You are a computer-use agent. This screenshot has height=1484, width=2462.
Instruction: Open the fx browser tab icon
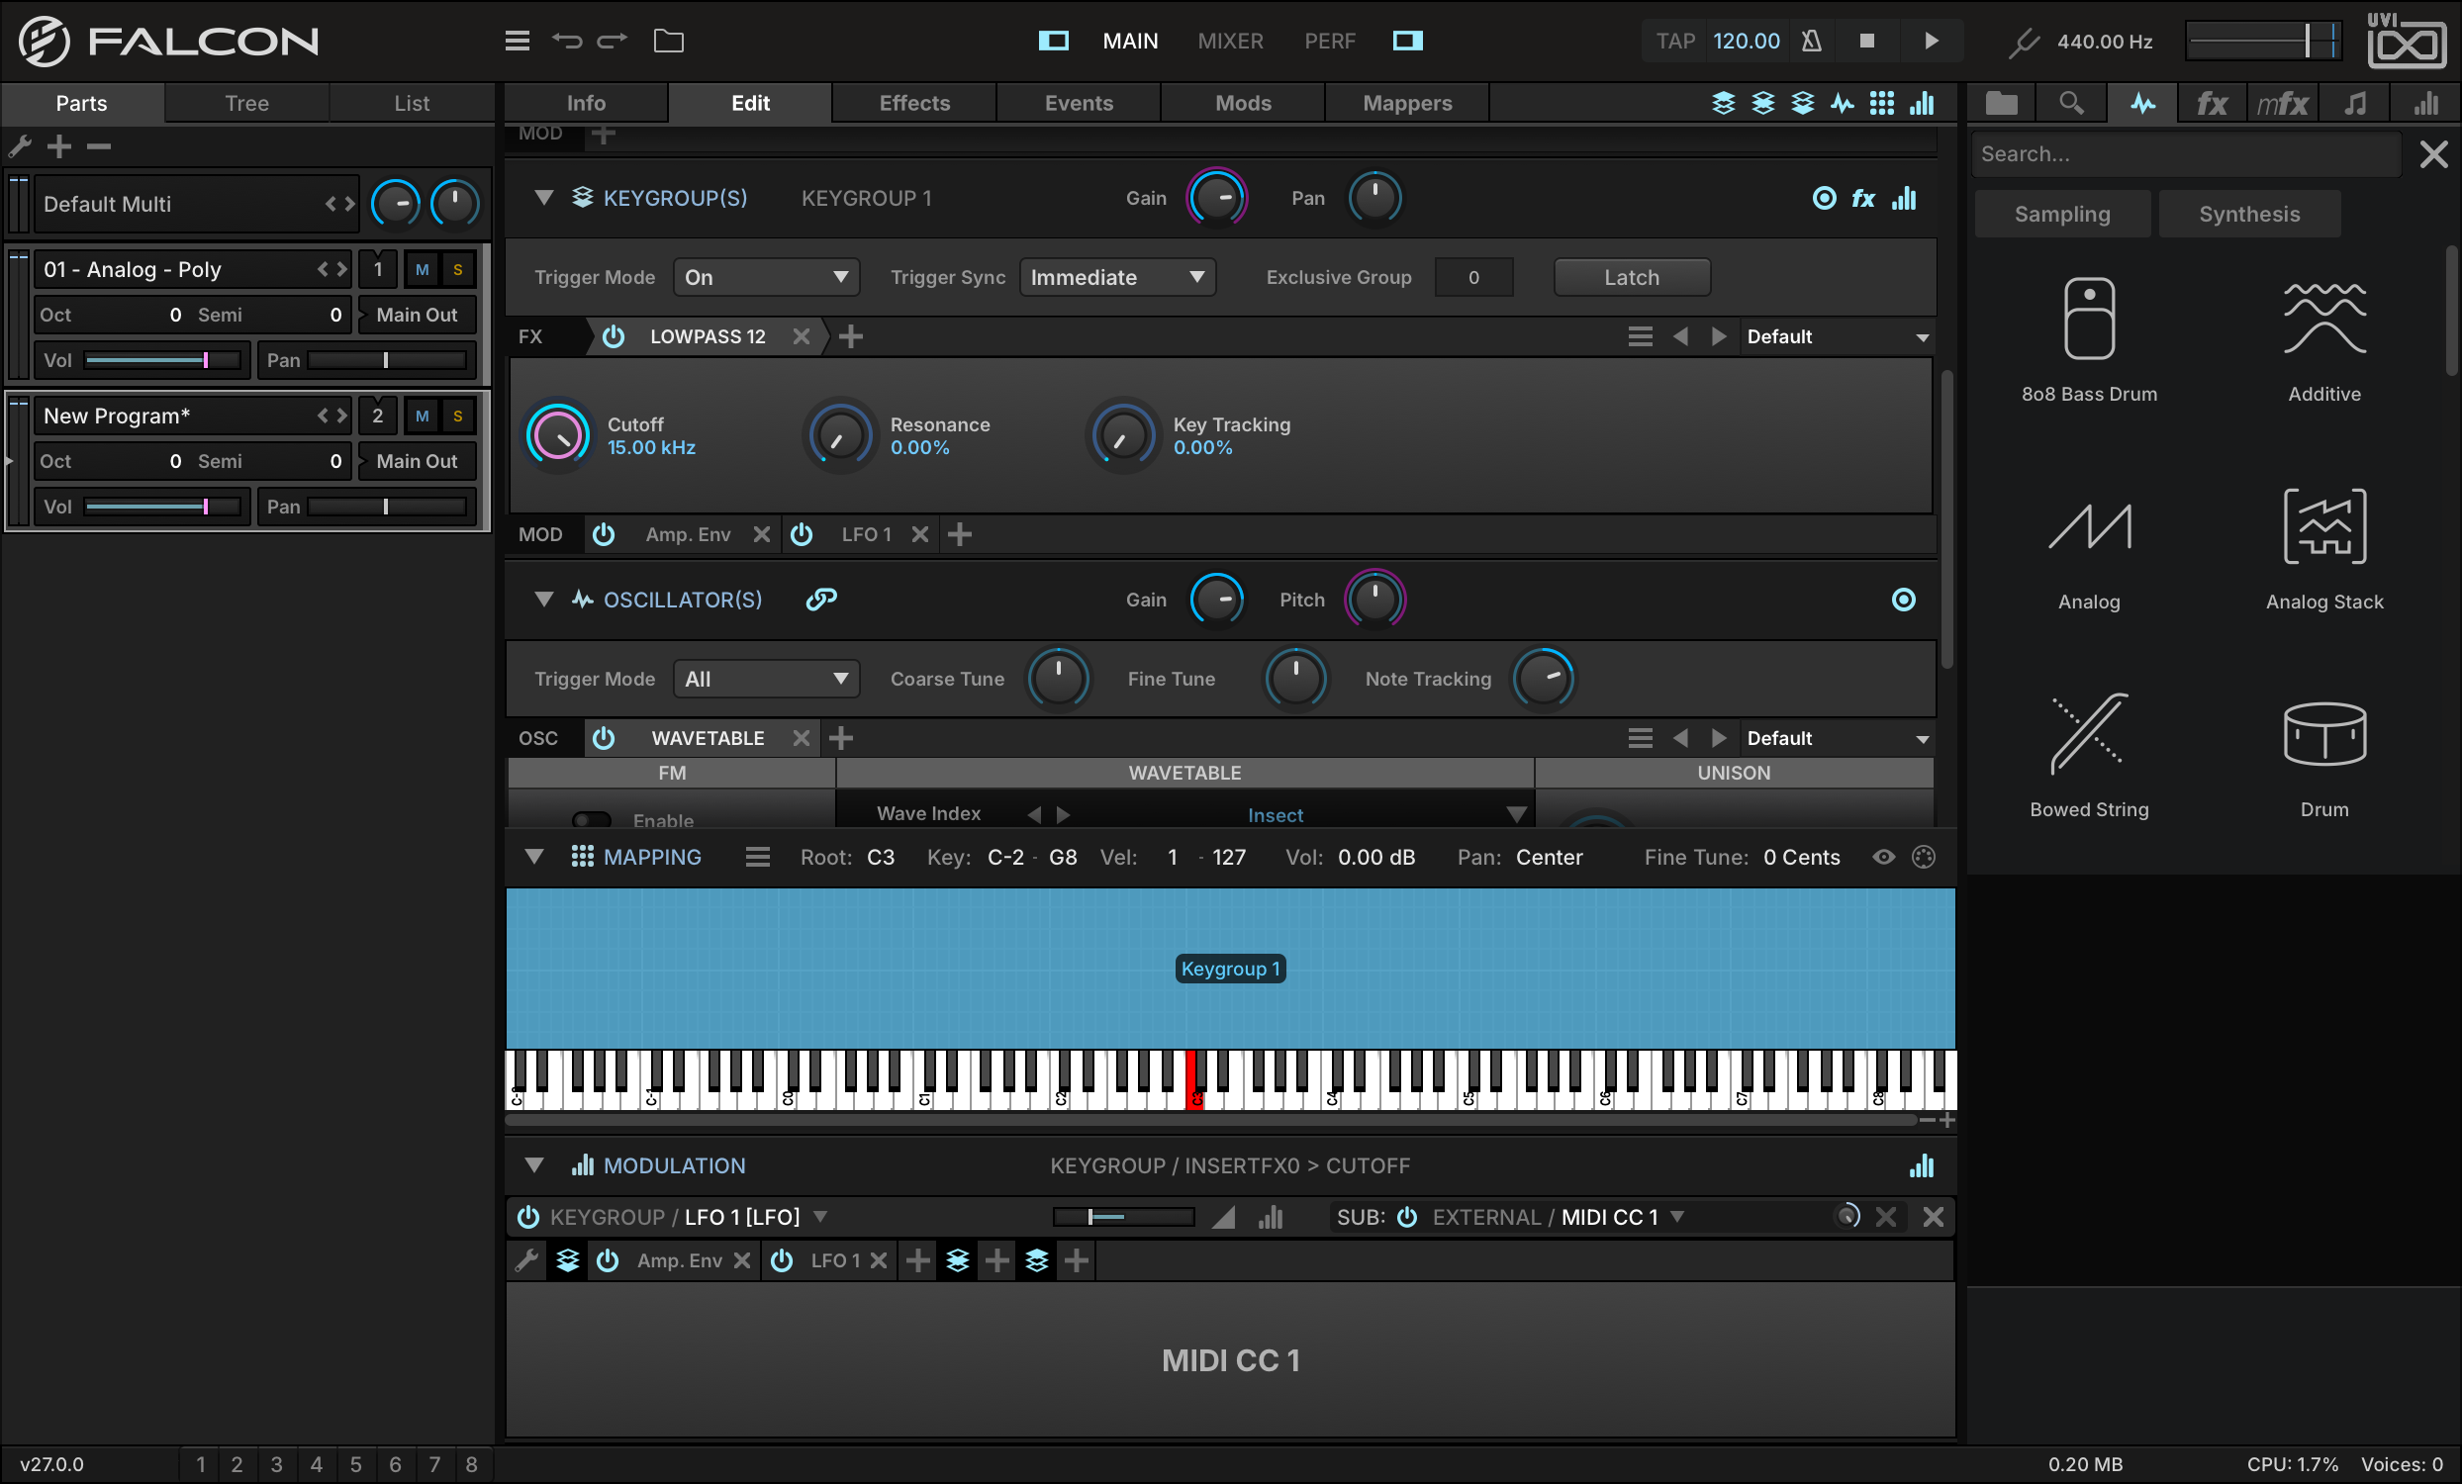tap(2212, 103)
